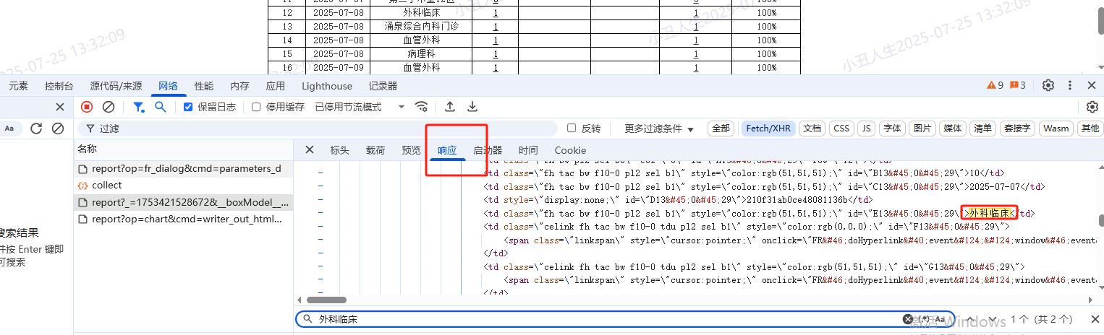The width and height of the screenshot is (1104, 335).
Task: View the 3 issues indicator
Action: coord(1018,85)
